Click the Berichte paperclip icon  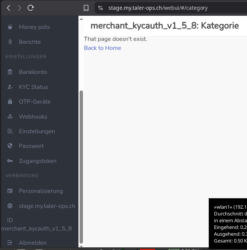10,42
